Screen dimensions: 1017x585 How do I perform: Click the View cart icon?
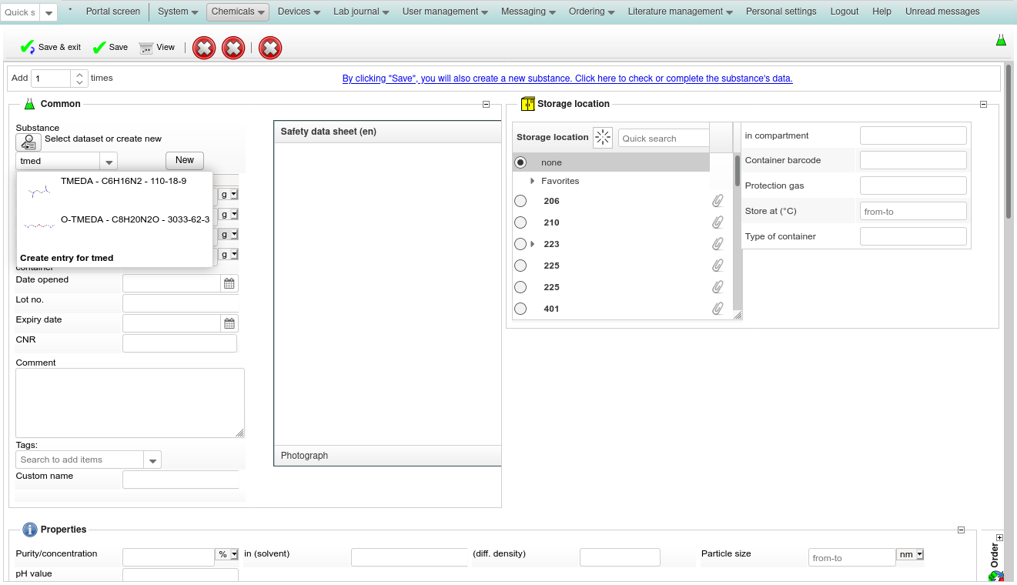[x=146, y=48]
